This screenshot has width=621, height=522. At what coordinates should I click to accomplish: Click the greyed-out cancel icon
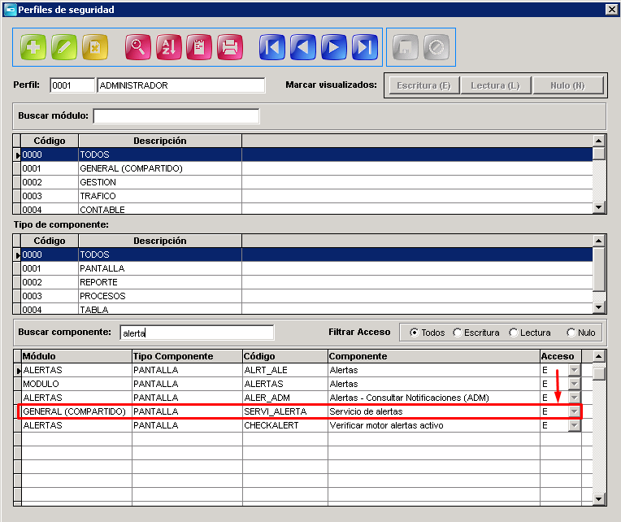tap(436, 47)
